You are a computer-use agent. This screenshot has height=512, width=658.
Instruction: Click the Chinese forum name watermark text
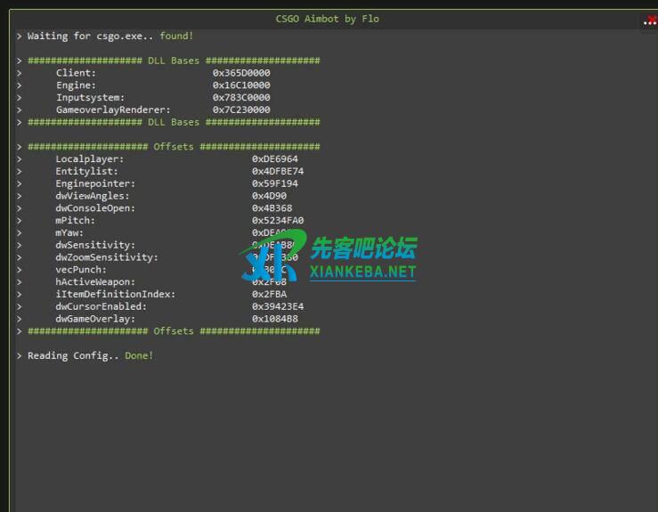coord(362,248)
